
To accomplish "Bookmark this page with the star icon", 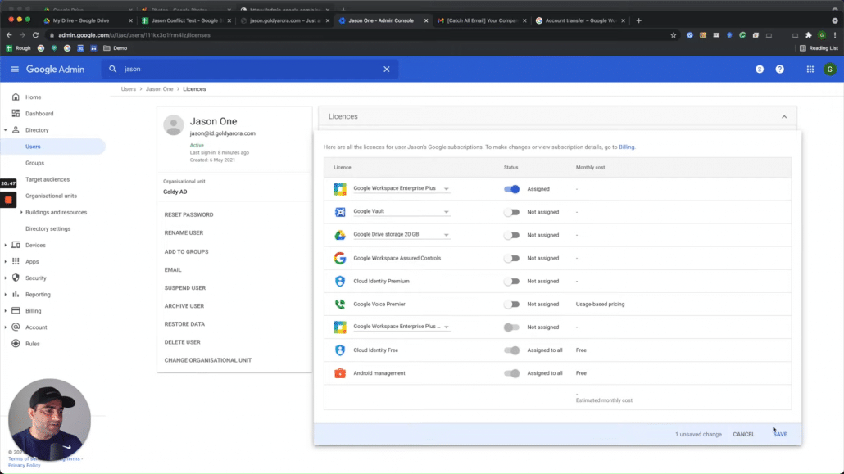I will tap(673, 35).
